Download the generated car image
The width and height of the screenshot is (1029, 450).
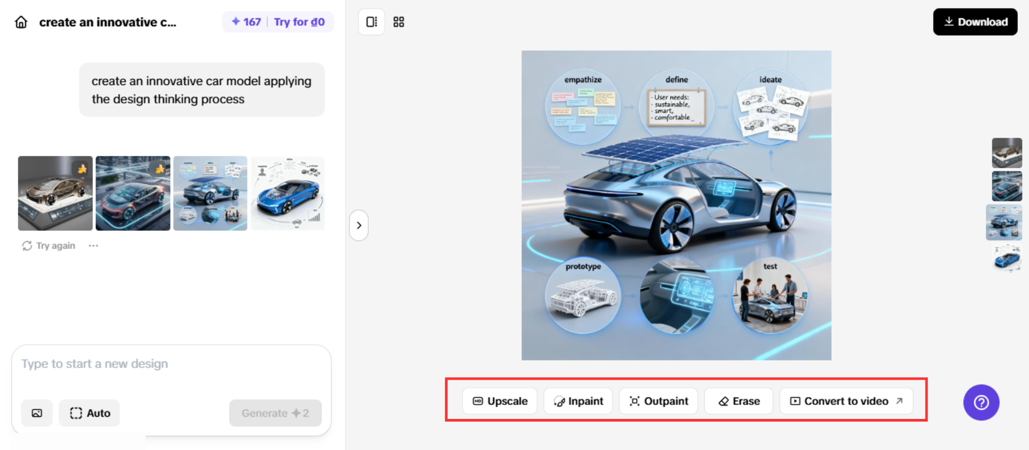(x=975, y=22)
